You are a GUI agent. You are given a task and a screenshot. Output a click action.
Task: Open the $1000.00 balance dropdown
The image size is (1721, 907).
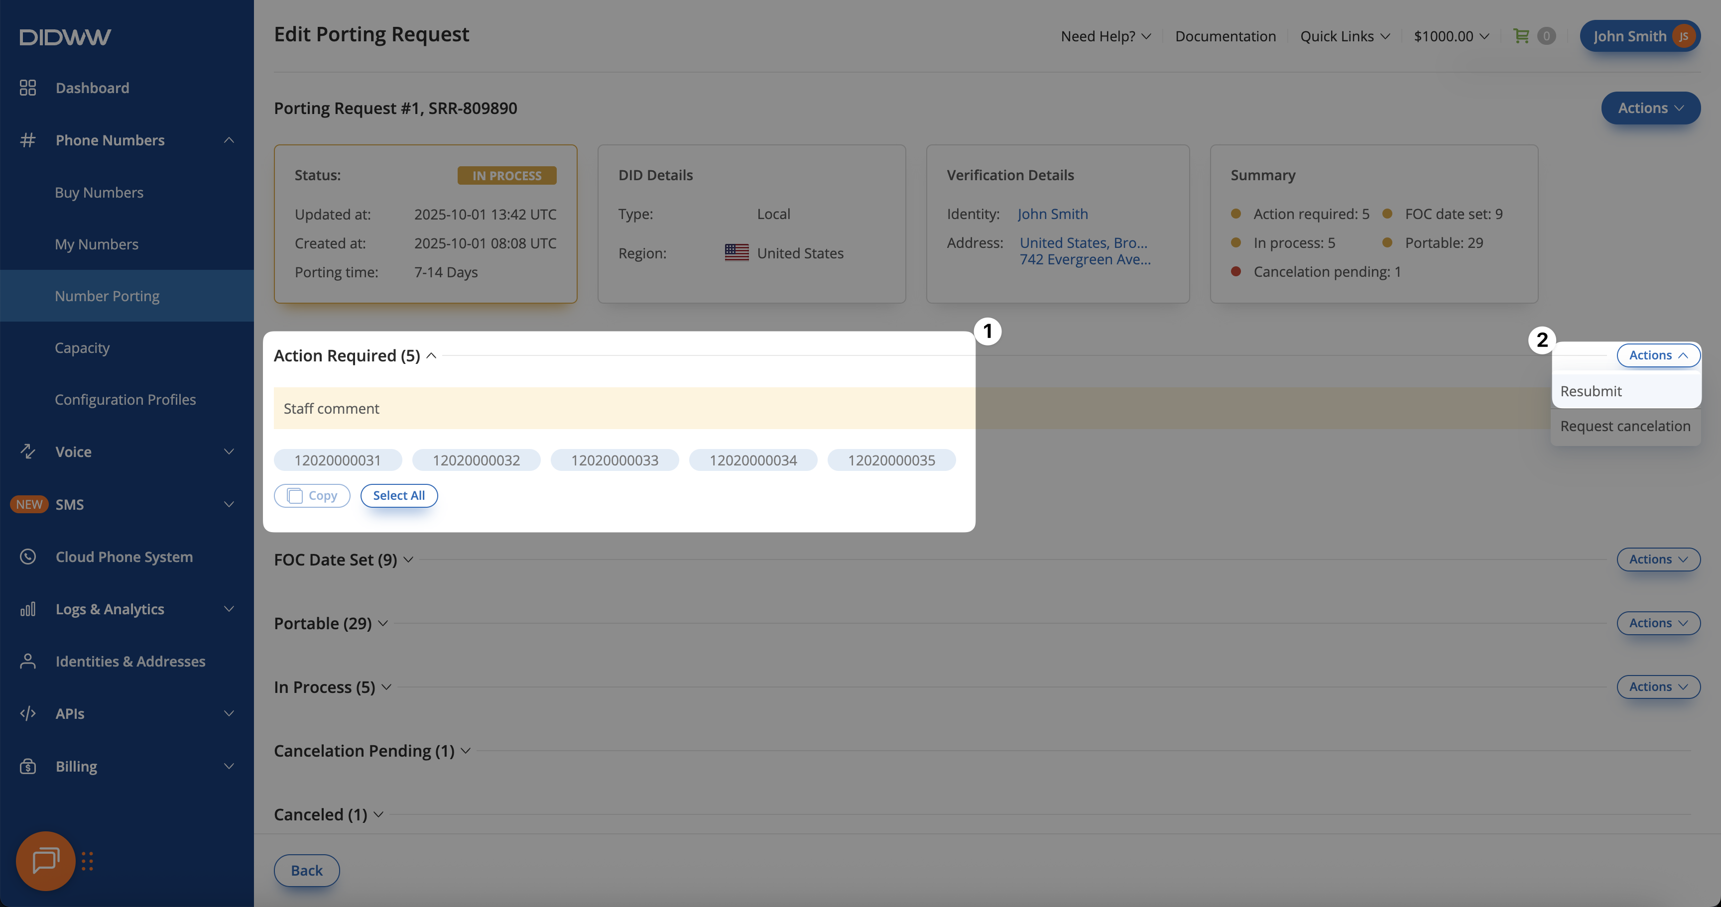point(1451,36)
